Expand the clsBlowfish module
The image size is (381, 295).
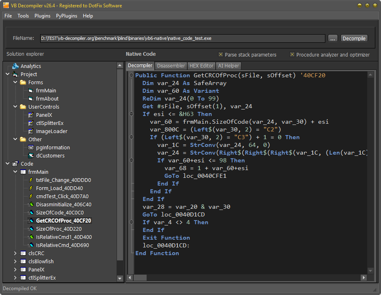[15, 261]
